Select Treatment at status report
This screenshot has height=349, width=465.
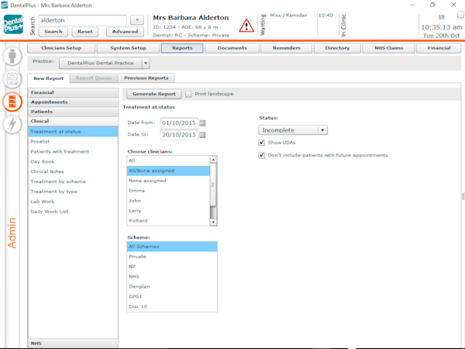(x=73, y=132)
